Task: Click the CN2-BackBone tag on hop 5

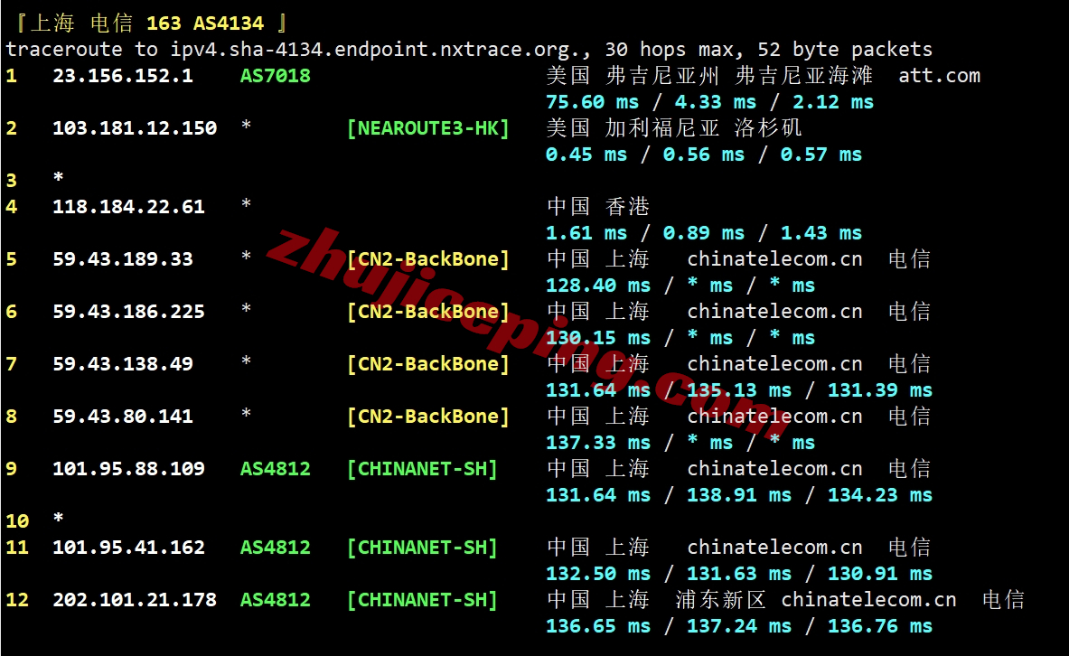Action: 427,259
